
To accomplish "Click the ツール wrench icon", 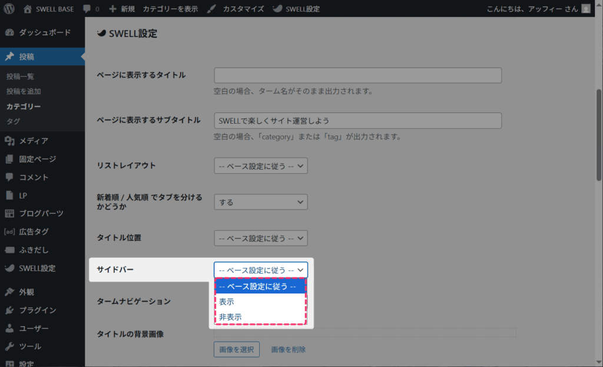I will [9, 346].
